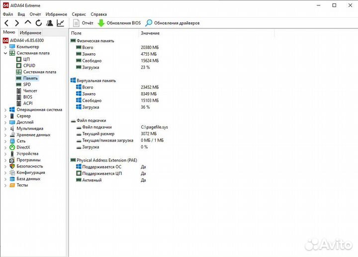This screenshot has height=257, width=358.
Task: Go up one level with the up arrow
Action: tap(28, 22)
